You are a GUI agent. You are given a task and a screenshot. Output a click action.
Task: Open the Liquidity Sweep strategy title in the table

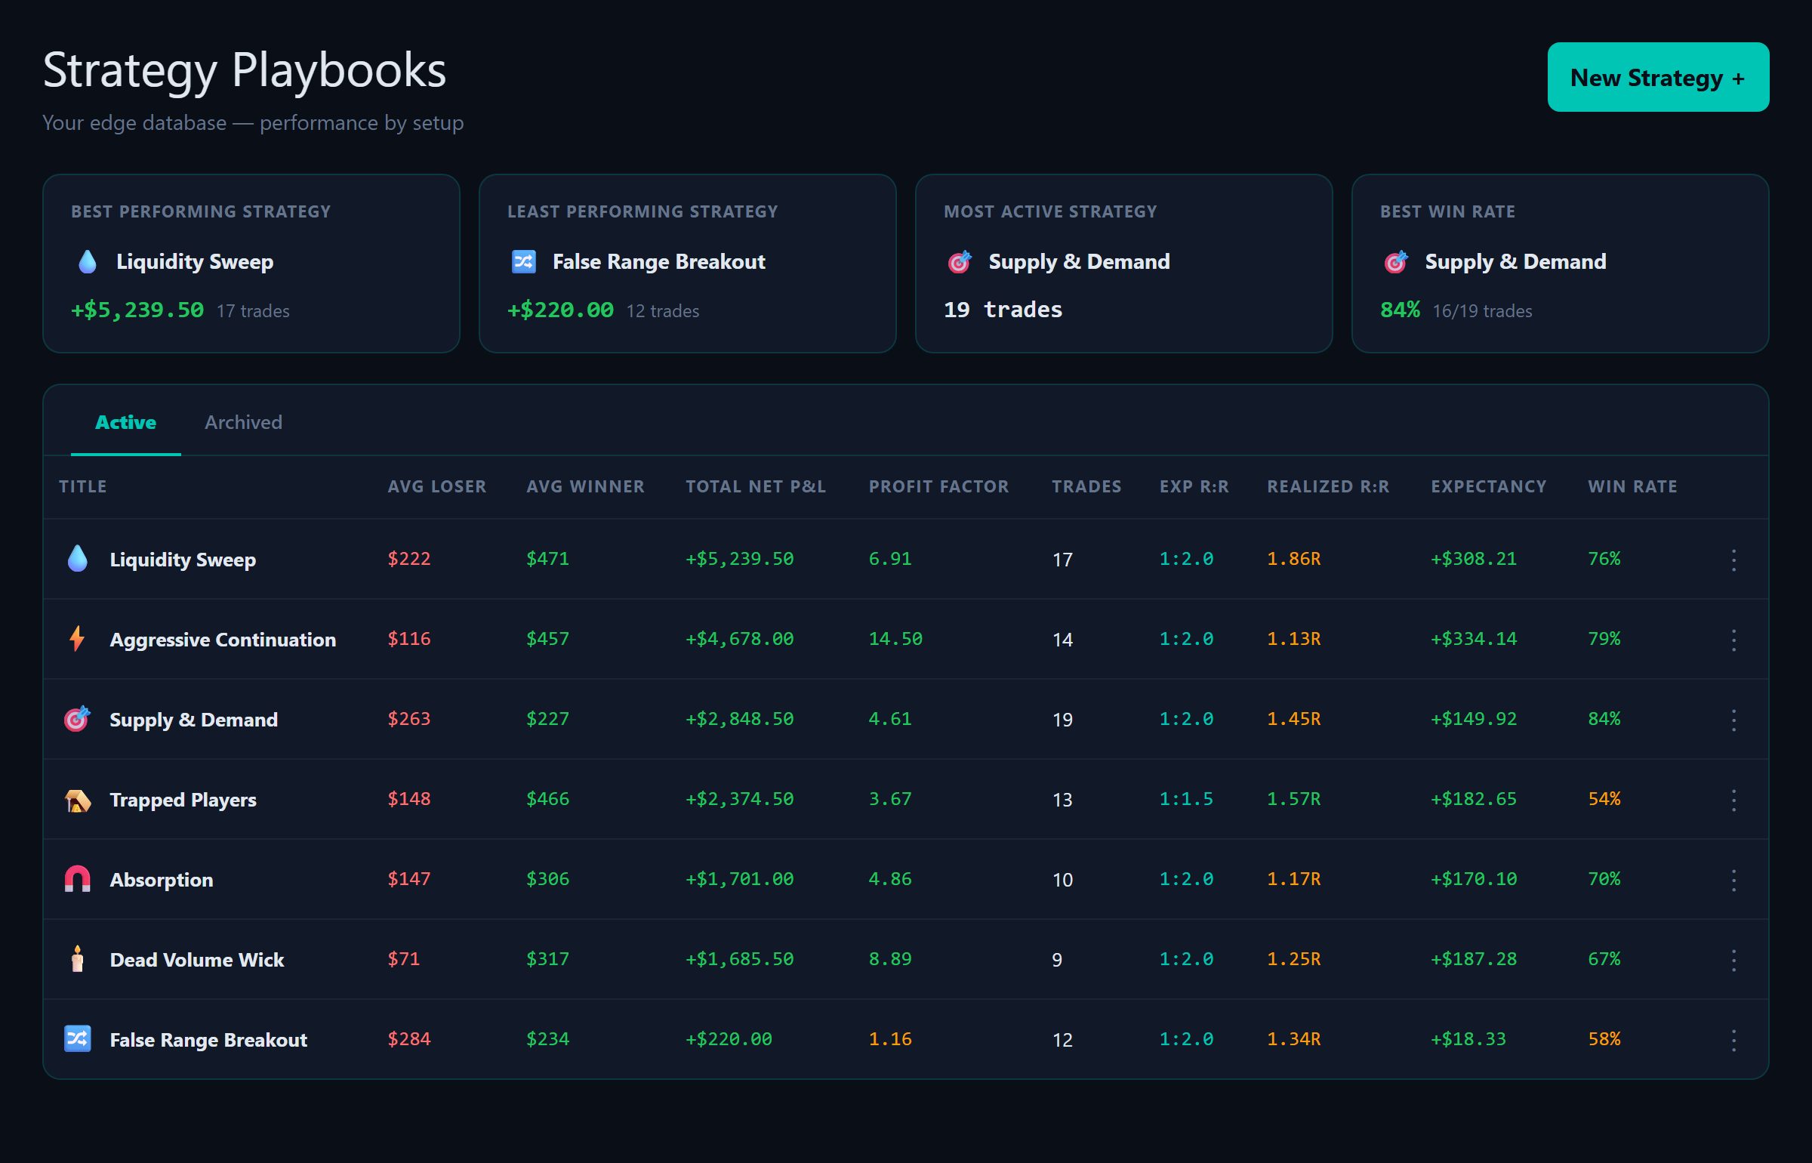[183, 560]
